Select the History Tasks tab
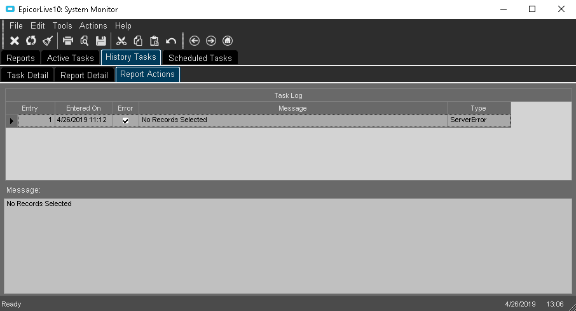The height and width of the screenshot is (311, 576). (x=131, y=57)
